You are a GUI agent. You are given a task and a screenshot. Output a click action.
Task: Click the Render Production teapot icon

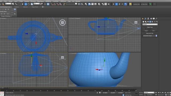pyautogui.click(x=109, y=4)
